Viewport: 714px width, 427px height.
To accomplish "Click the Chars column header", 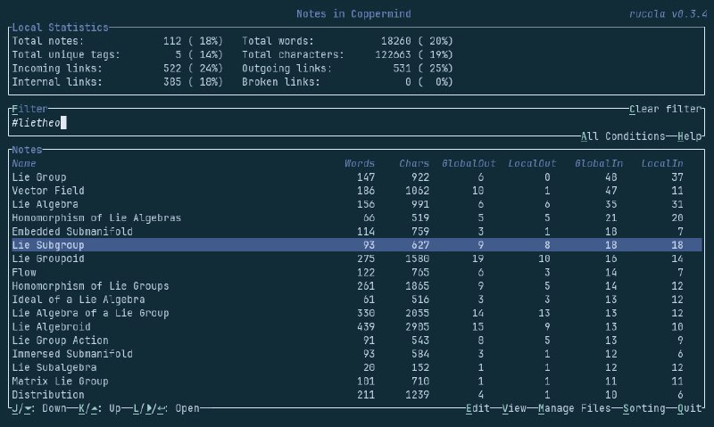I will click(414, 164).
